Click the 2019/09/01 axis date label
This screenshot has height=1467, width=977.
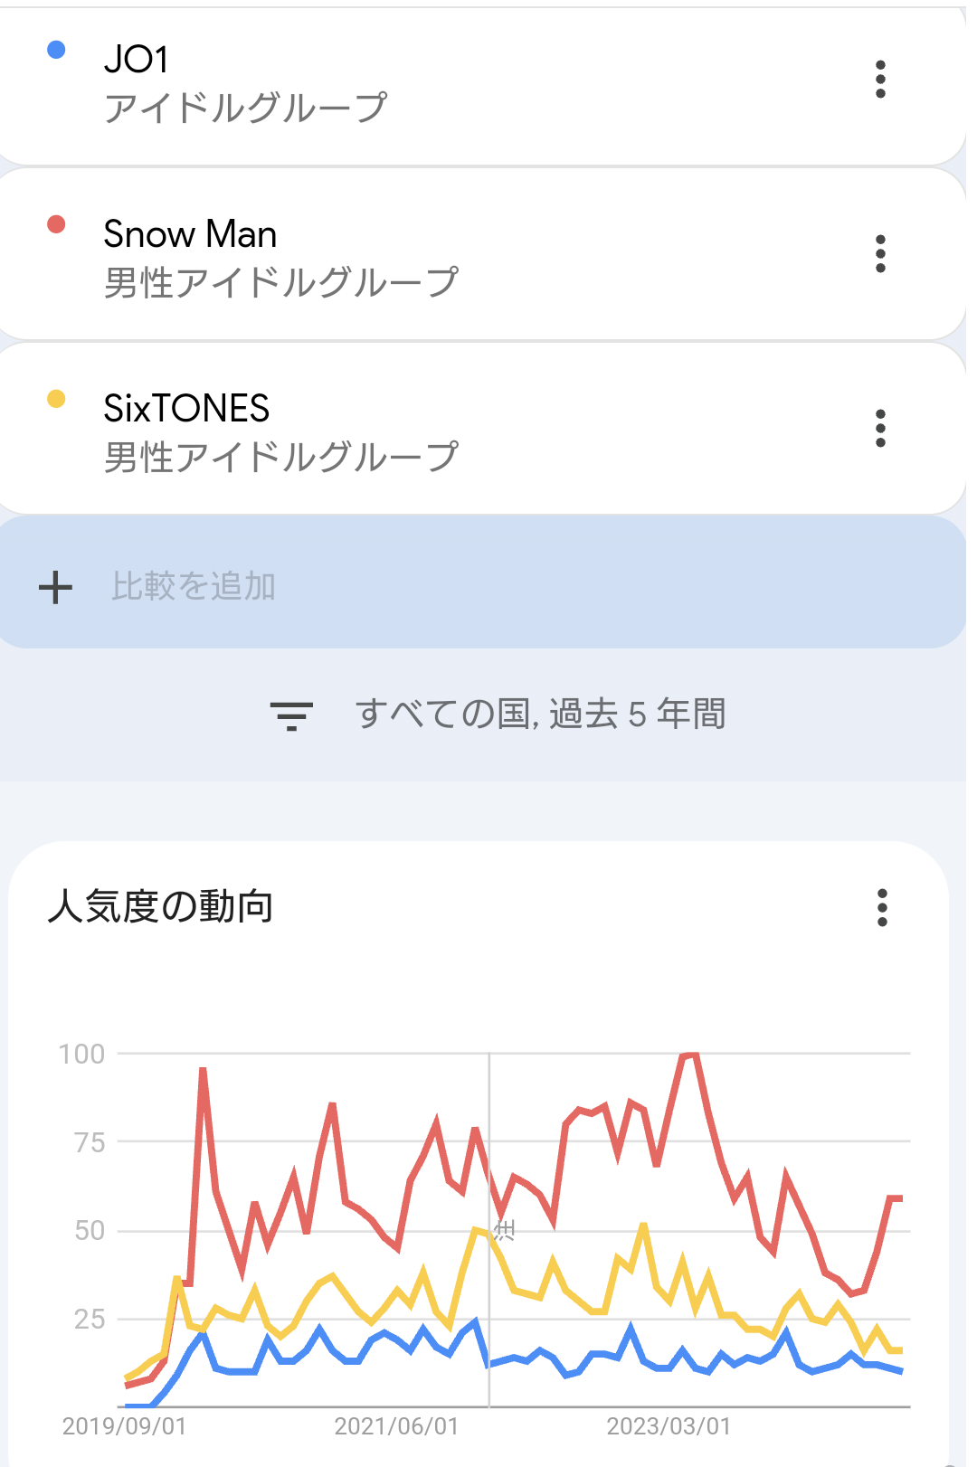pos(124,1427)
